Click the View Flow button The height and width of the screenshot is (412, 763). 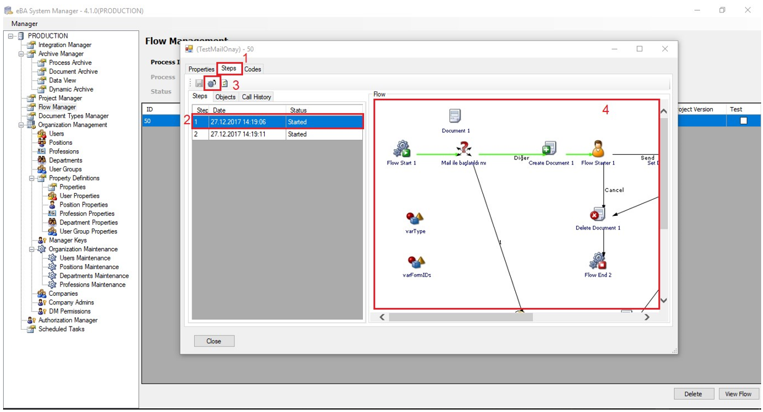738,394
